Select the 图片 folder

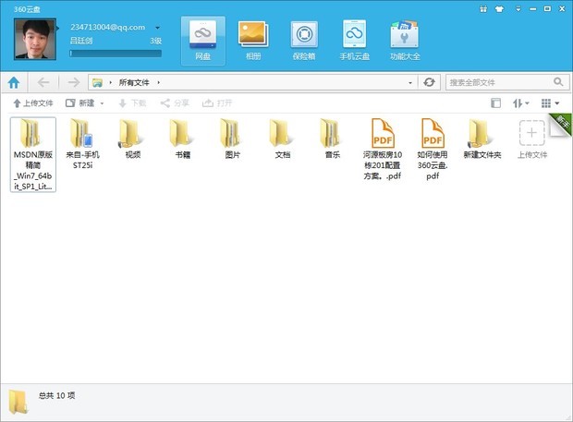(x=232, y=139)
